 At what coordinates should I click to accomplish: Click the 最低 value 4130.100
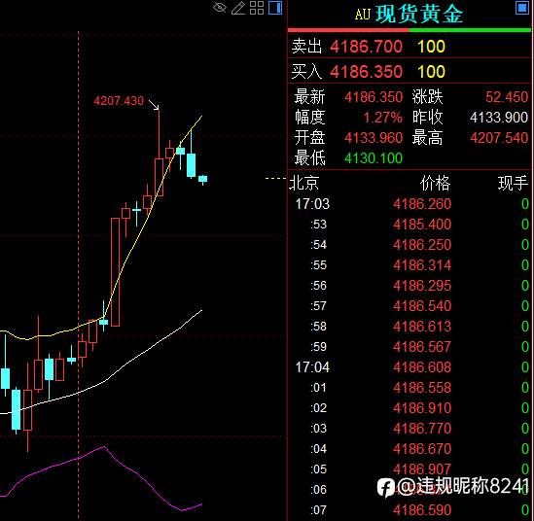point(374,158)
